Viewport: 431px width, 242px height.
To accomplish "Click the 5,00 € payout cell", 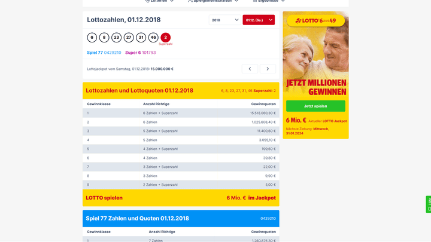I will tap(271, 185).
